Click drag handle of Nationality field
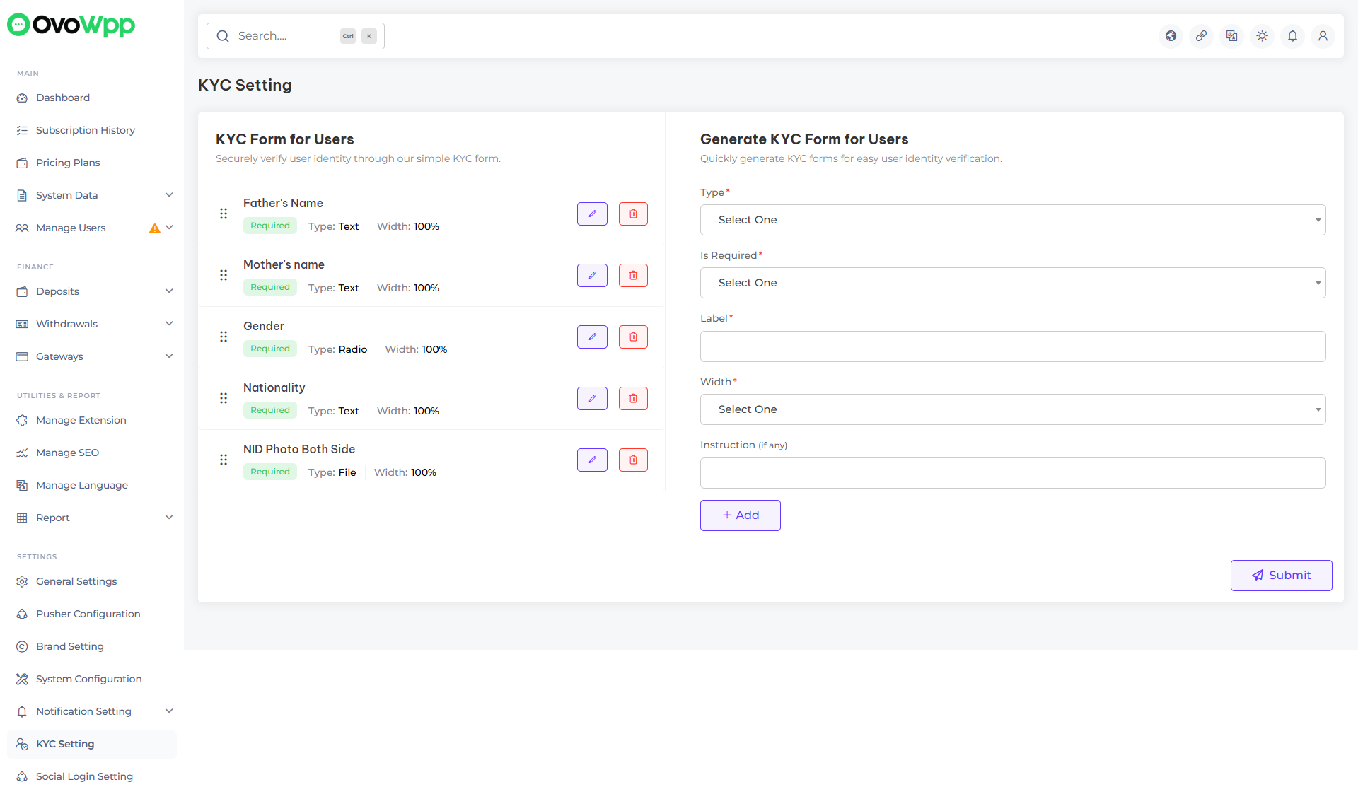 224,398
